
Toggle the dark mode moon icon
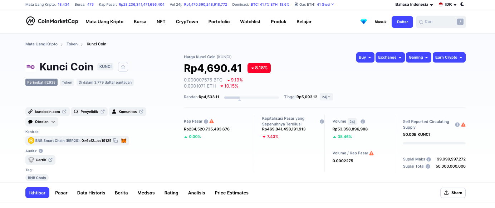(x=462, y=4)
